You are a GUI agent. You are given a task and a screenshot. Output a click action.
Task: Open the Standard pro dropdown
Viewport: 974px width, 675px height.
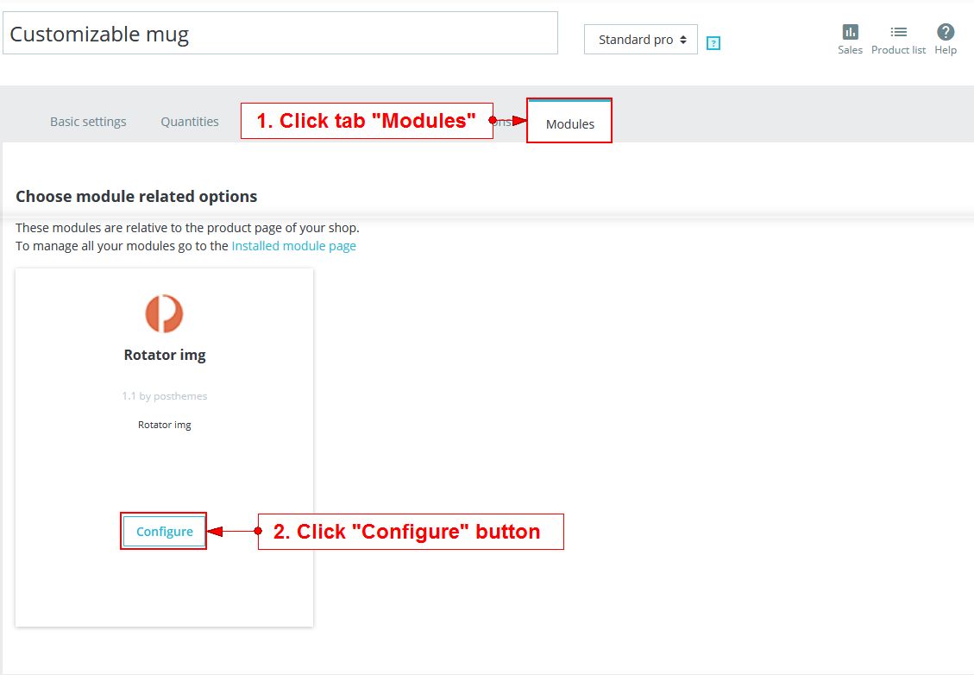[641, 40]
